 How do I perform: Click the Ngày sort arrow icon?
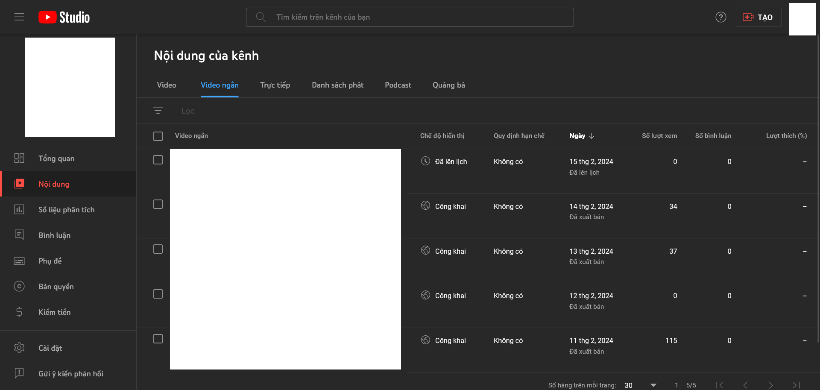click(x=592, y=136)
